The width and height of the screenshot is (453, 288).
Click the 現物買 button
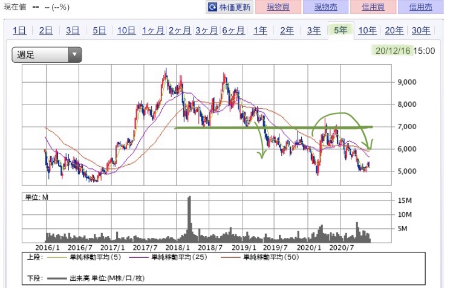[278, 7]
